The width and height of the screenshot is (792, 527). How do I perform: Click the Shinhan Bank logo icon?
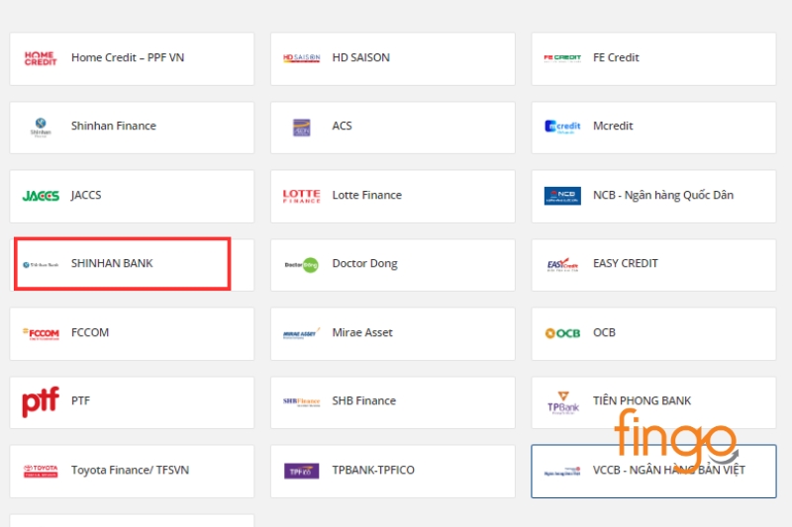click(41, 264)
